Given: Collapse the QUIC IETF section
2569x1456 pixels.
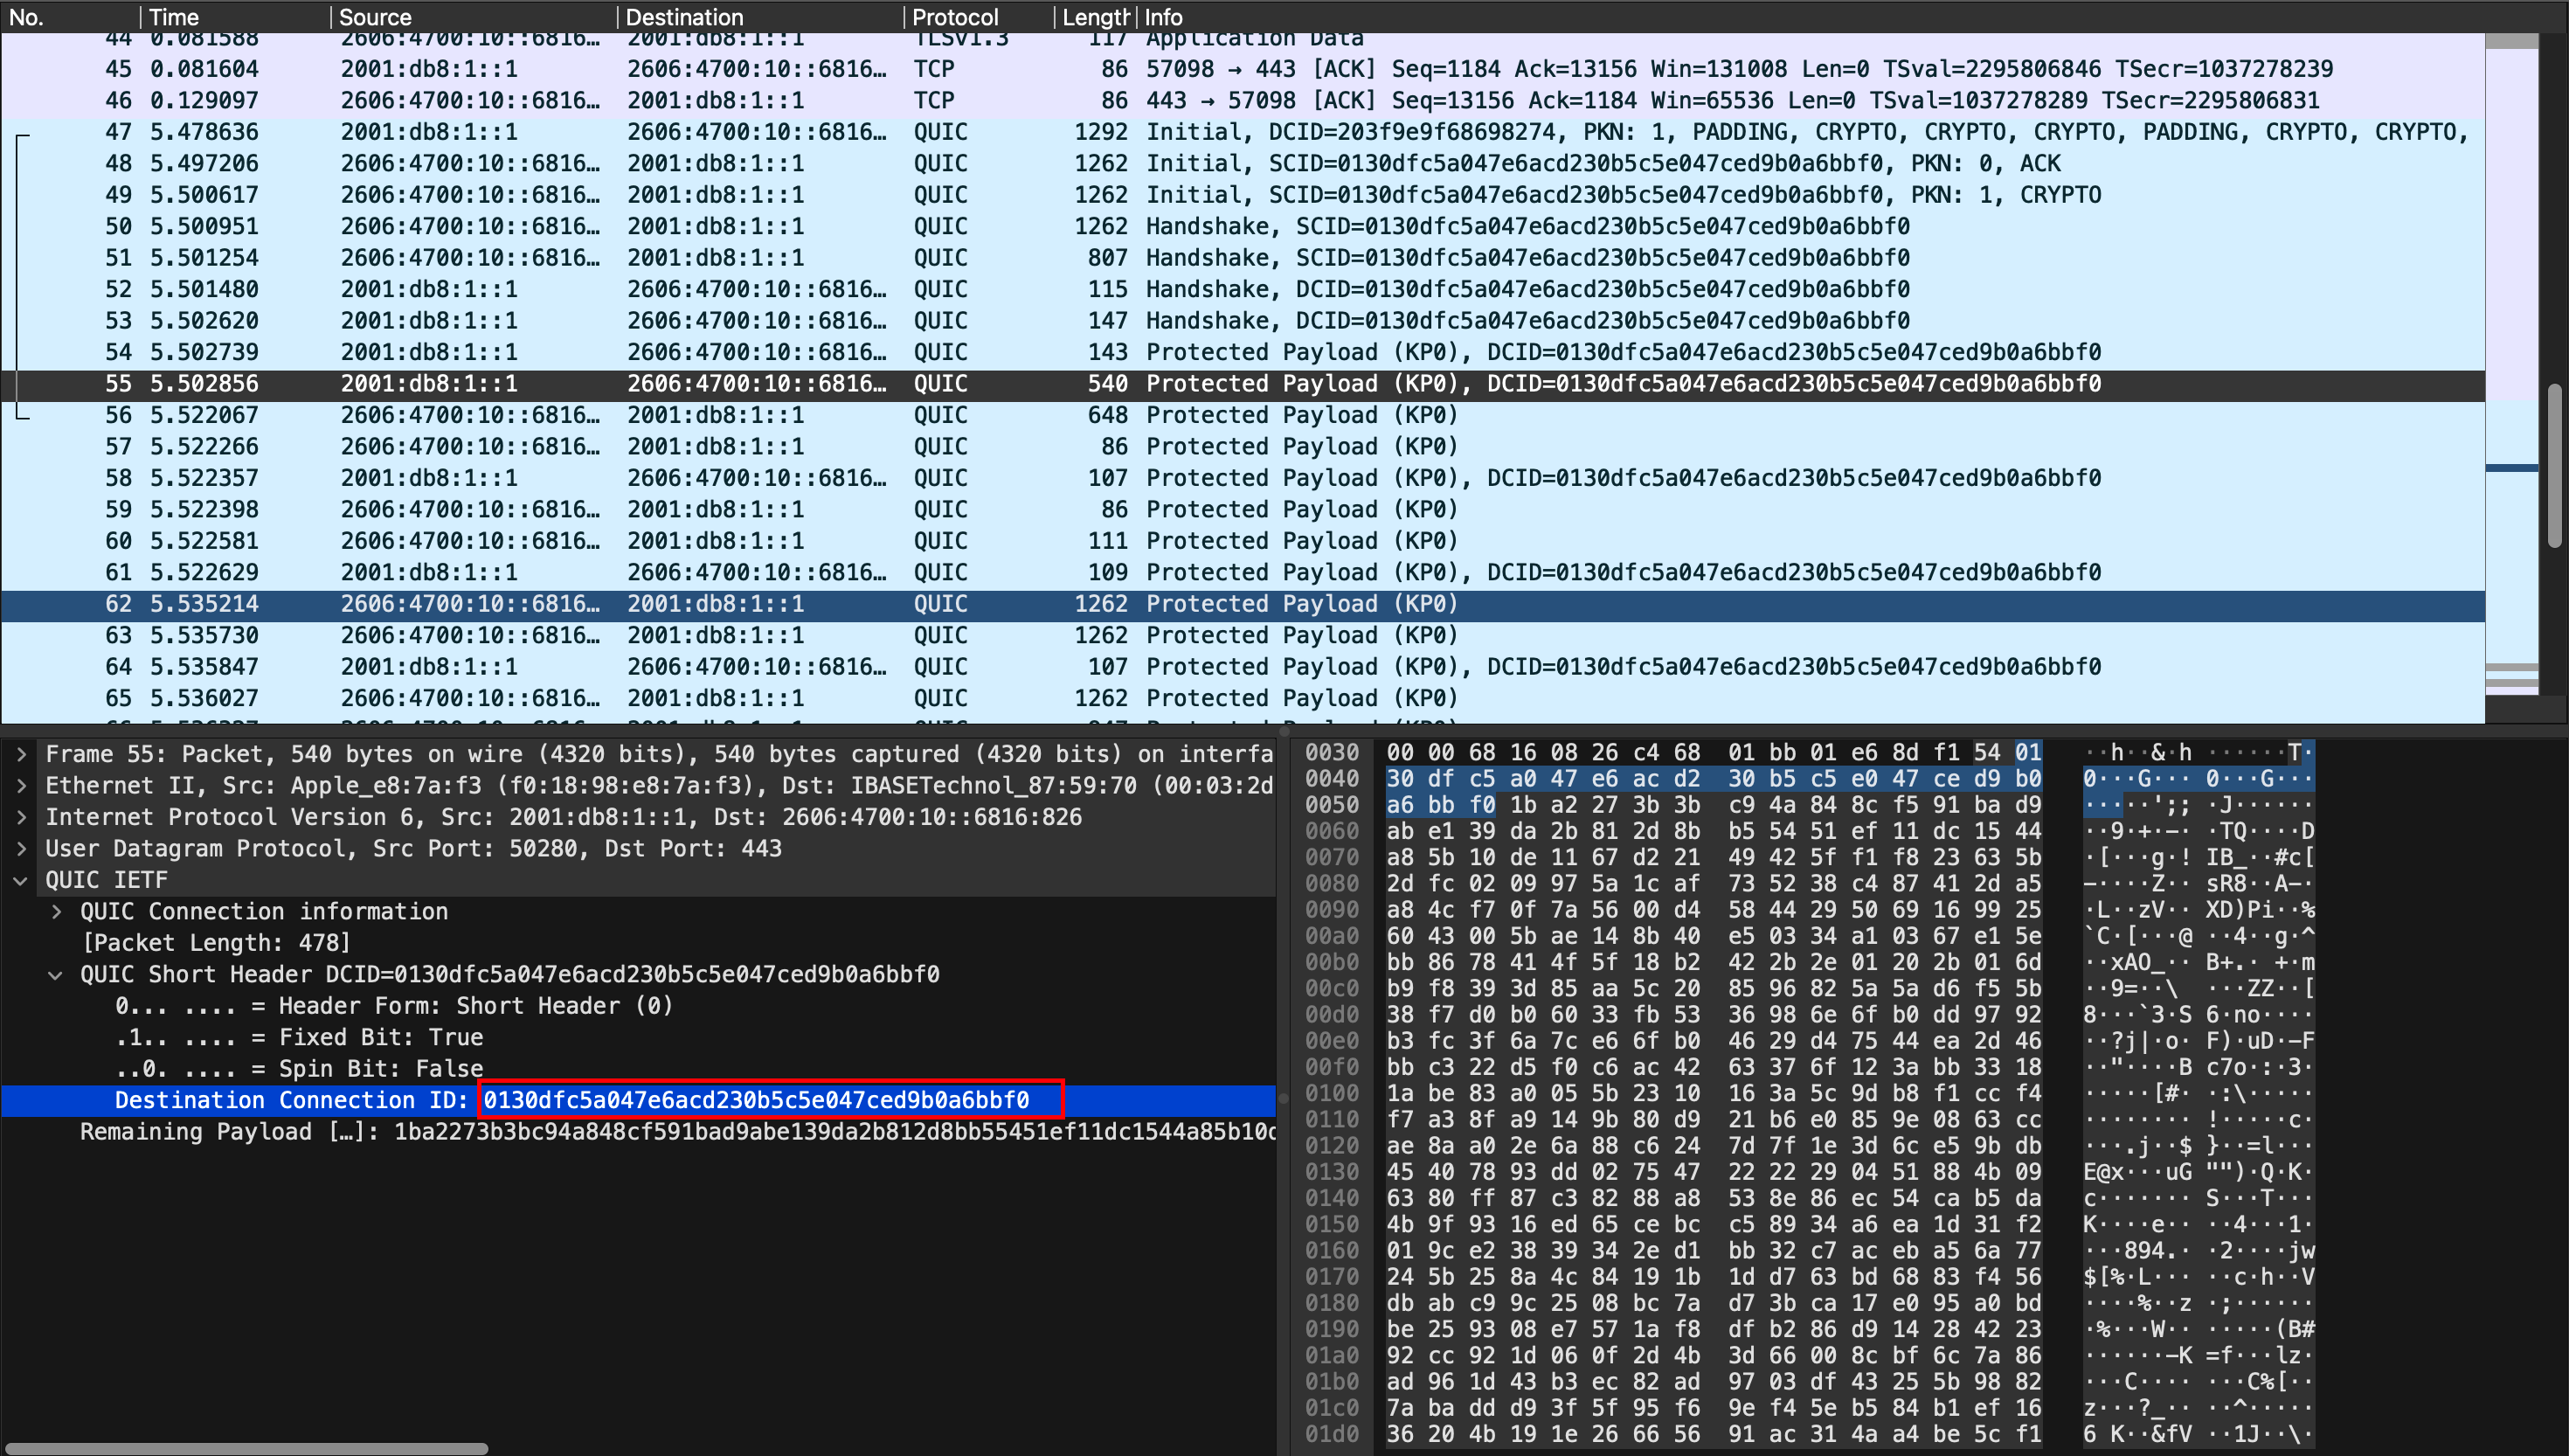Looking at the screenshot, I should click(x=21, y=880).
